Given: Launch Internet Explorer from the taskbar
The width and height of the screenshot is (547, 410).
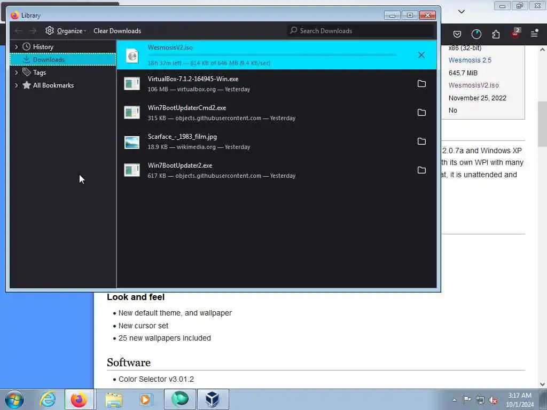Looking at the screenshot, I should click(x=48, y=399).
